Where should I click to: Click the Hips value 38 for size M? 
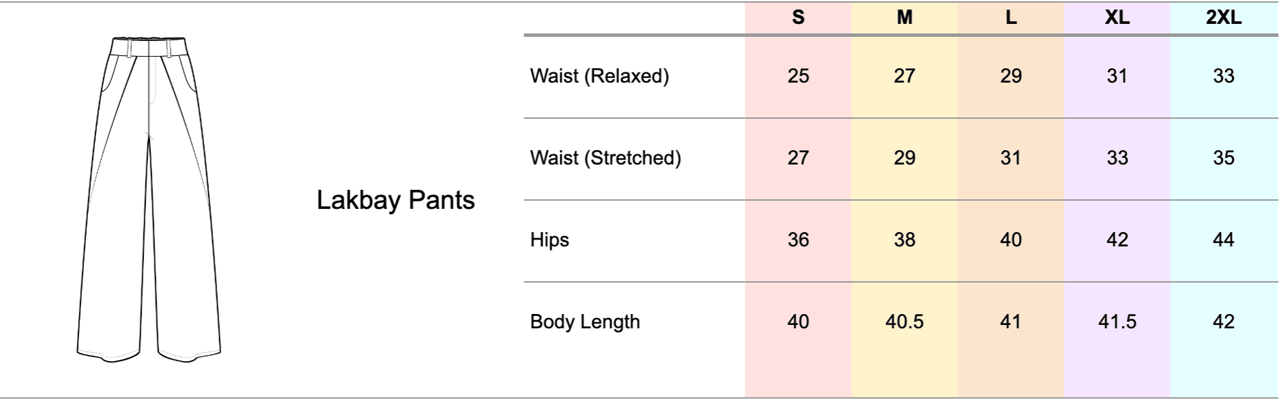(x=904, y=240)
